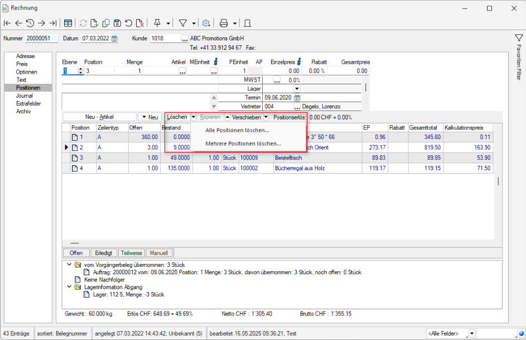
Task: Open the calendar next to Datum field
Action: tap(115, 39)
